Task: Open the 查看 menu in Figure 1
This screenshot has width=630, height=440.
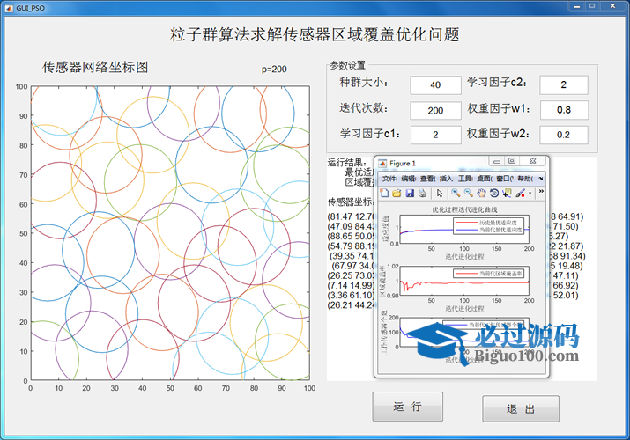Action: click(428, 179)
